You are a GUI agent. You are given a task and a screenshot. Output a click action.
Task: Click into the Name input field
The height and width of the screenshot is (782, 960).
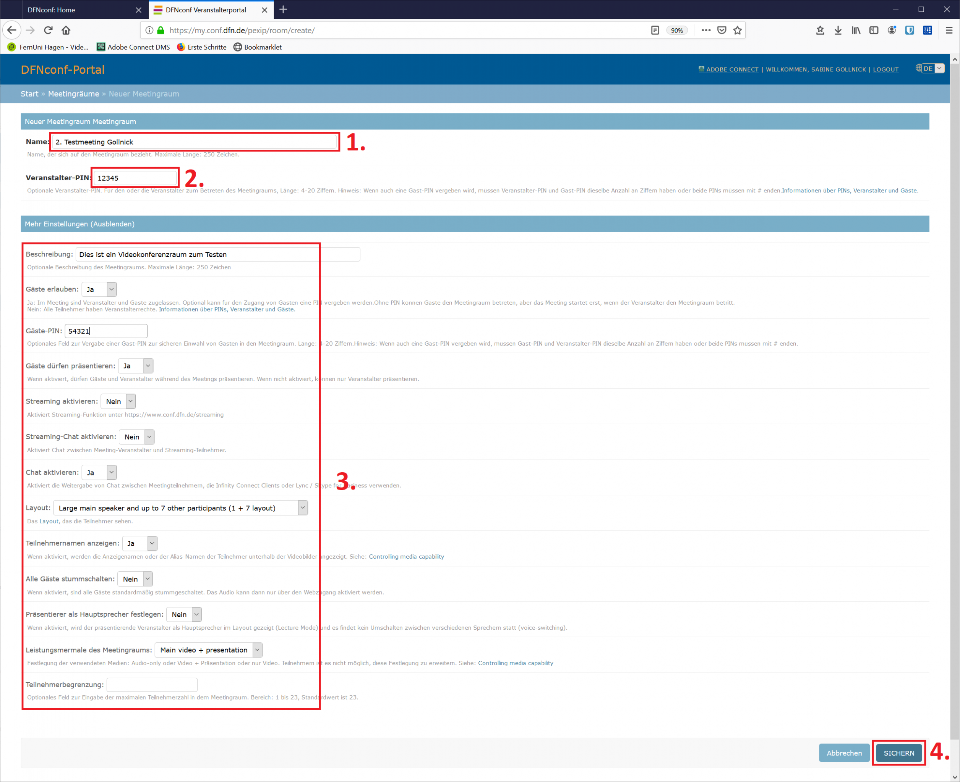[195, 142]
